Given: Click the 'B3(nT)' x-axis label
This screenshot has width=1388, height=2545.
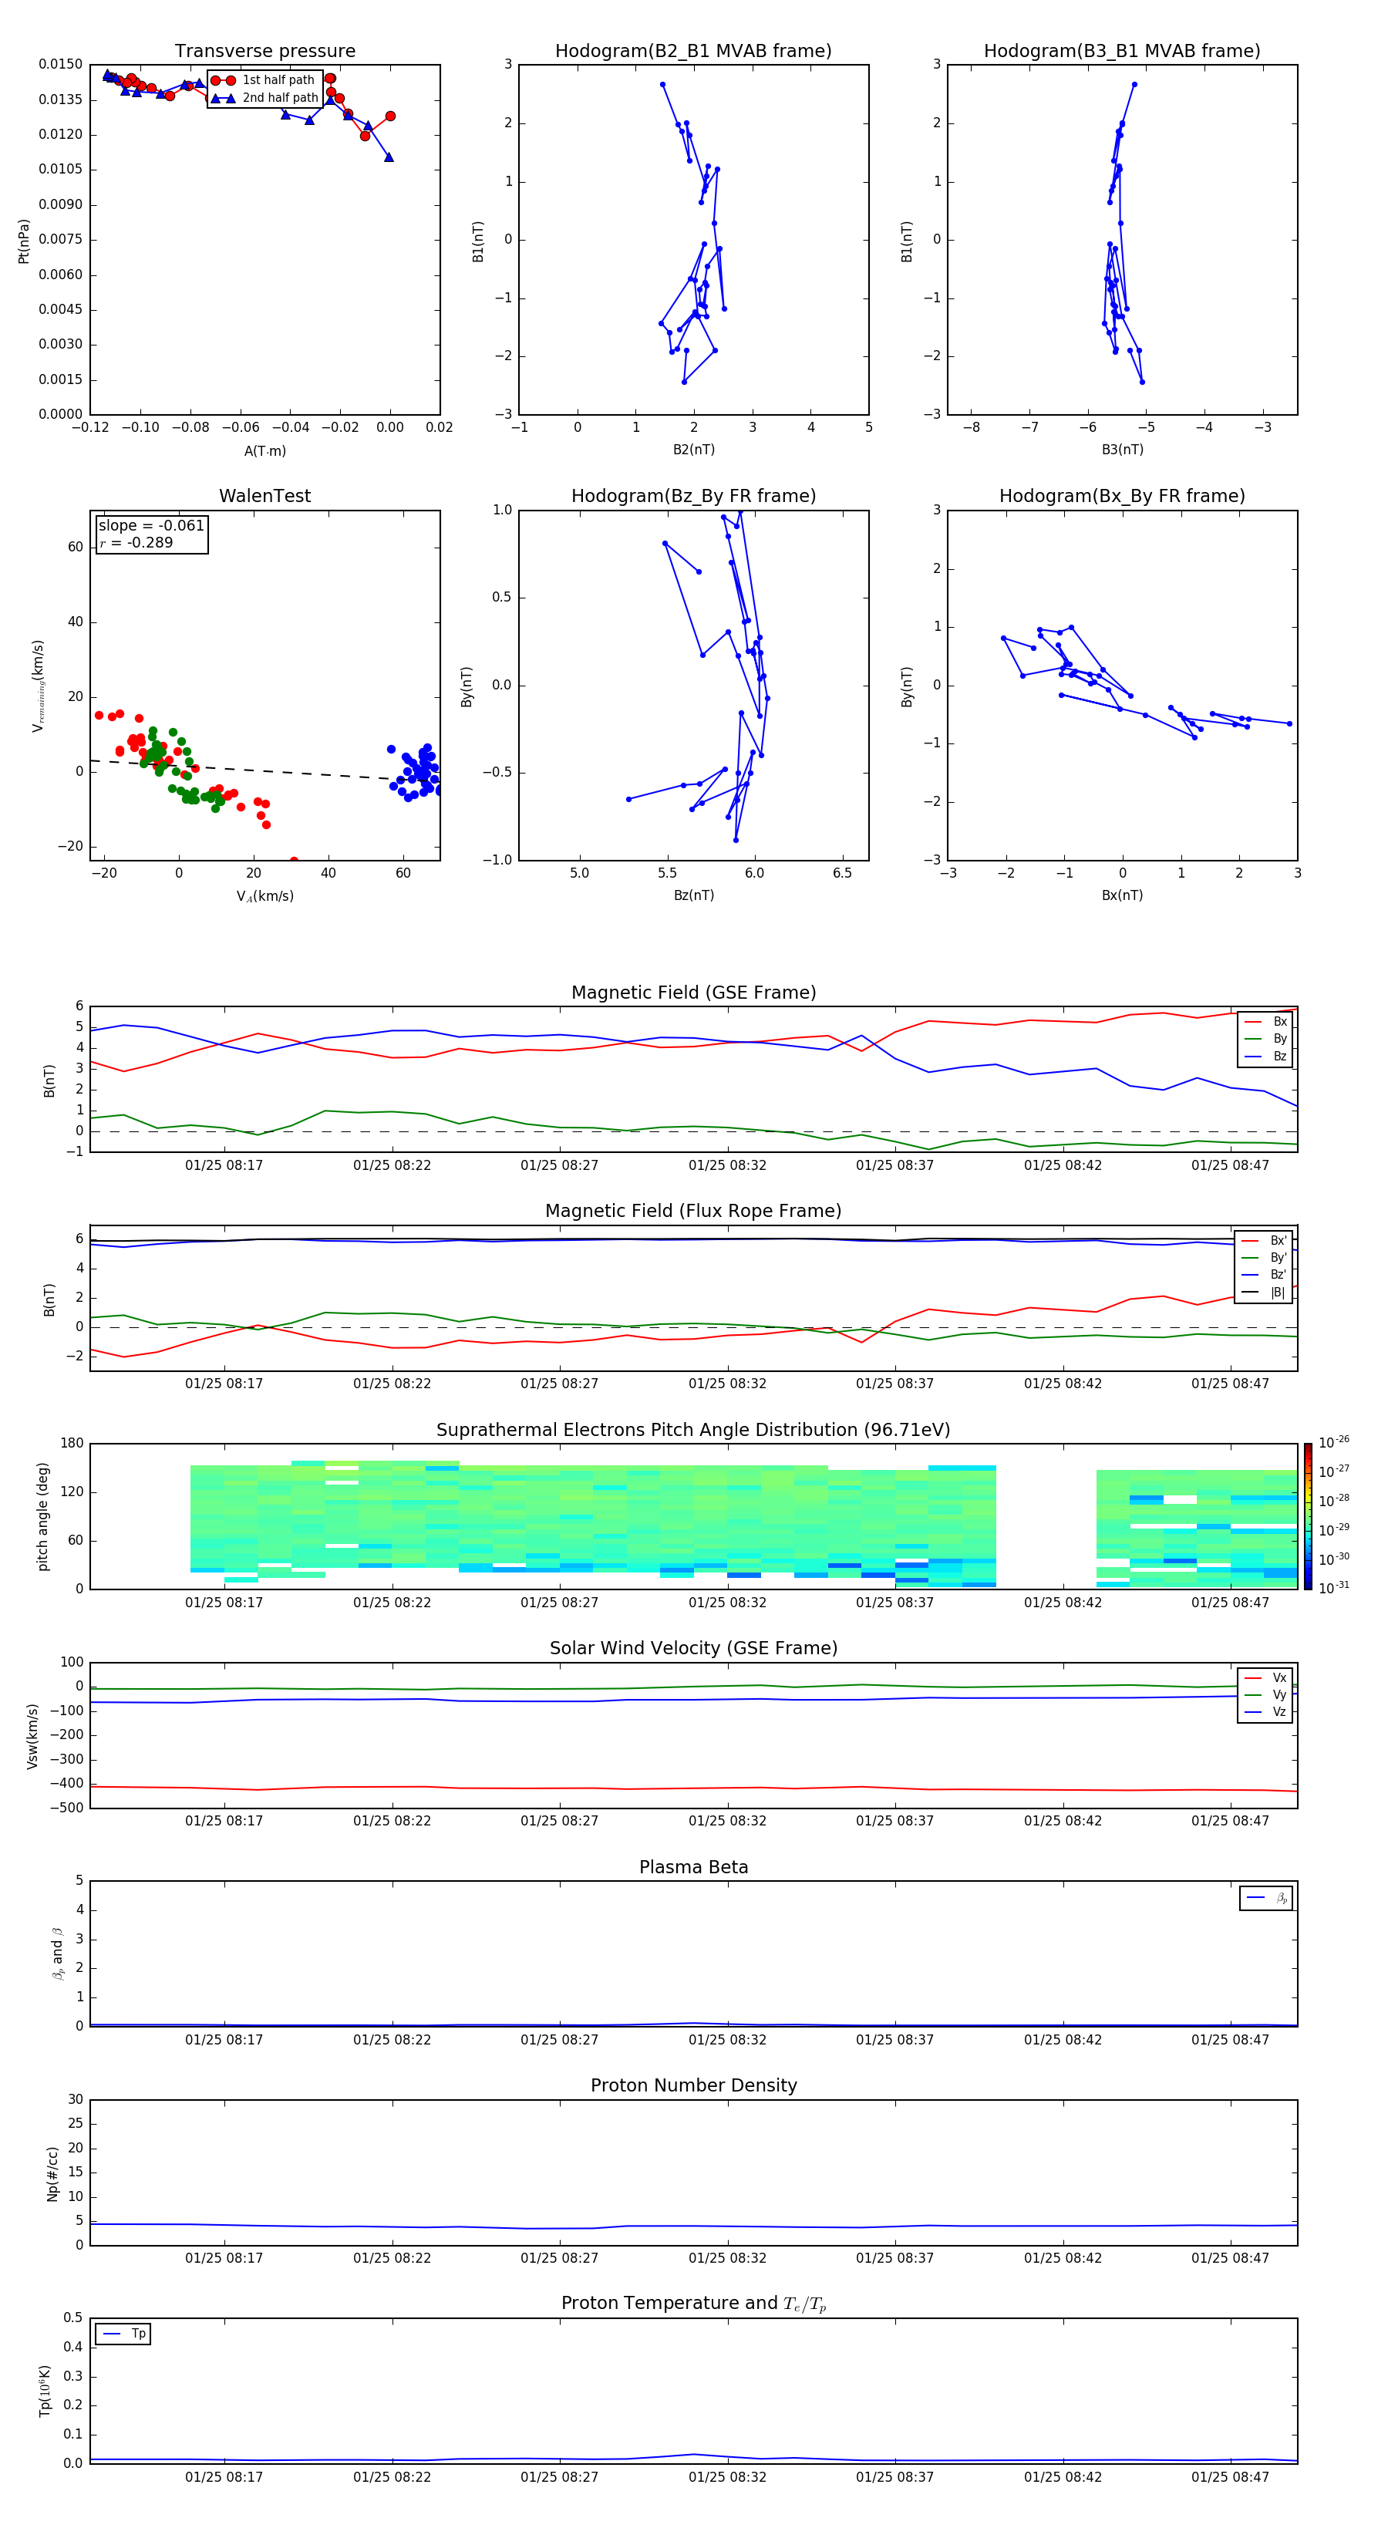Looking at the screenshot, I should (1122, 450).
